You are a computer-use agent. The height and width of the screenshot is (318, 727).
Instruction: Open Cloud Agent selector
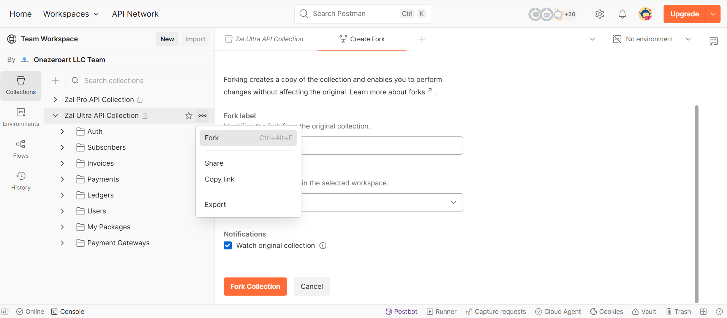[x=558, y=312]
